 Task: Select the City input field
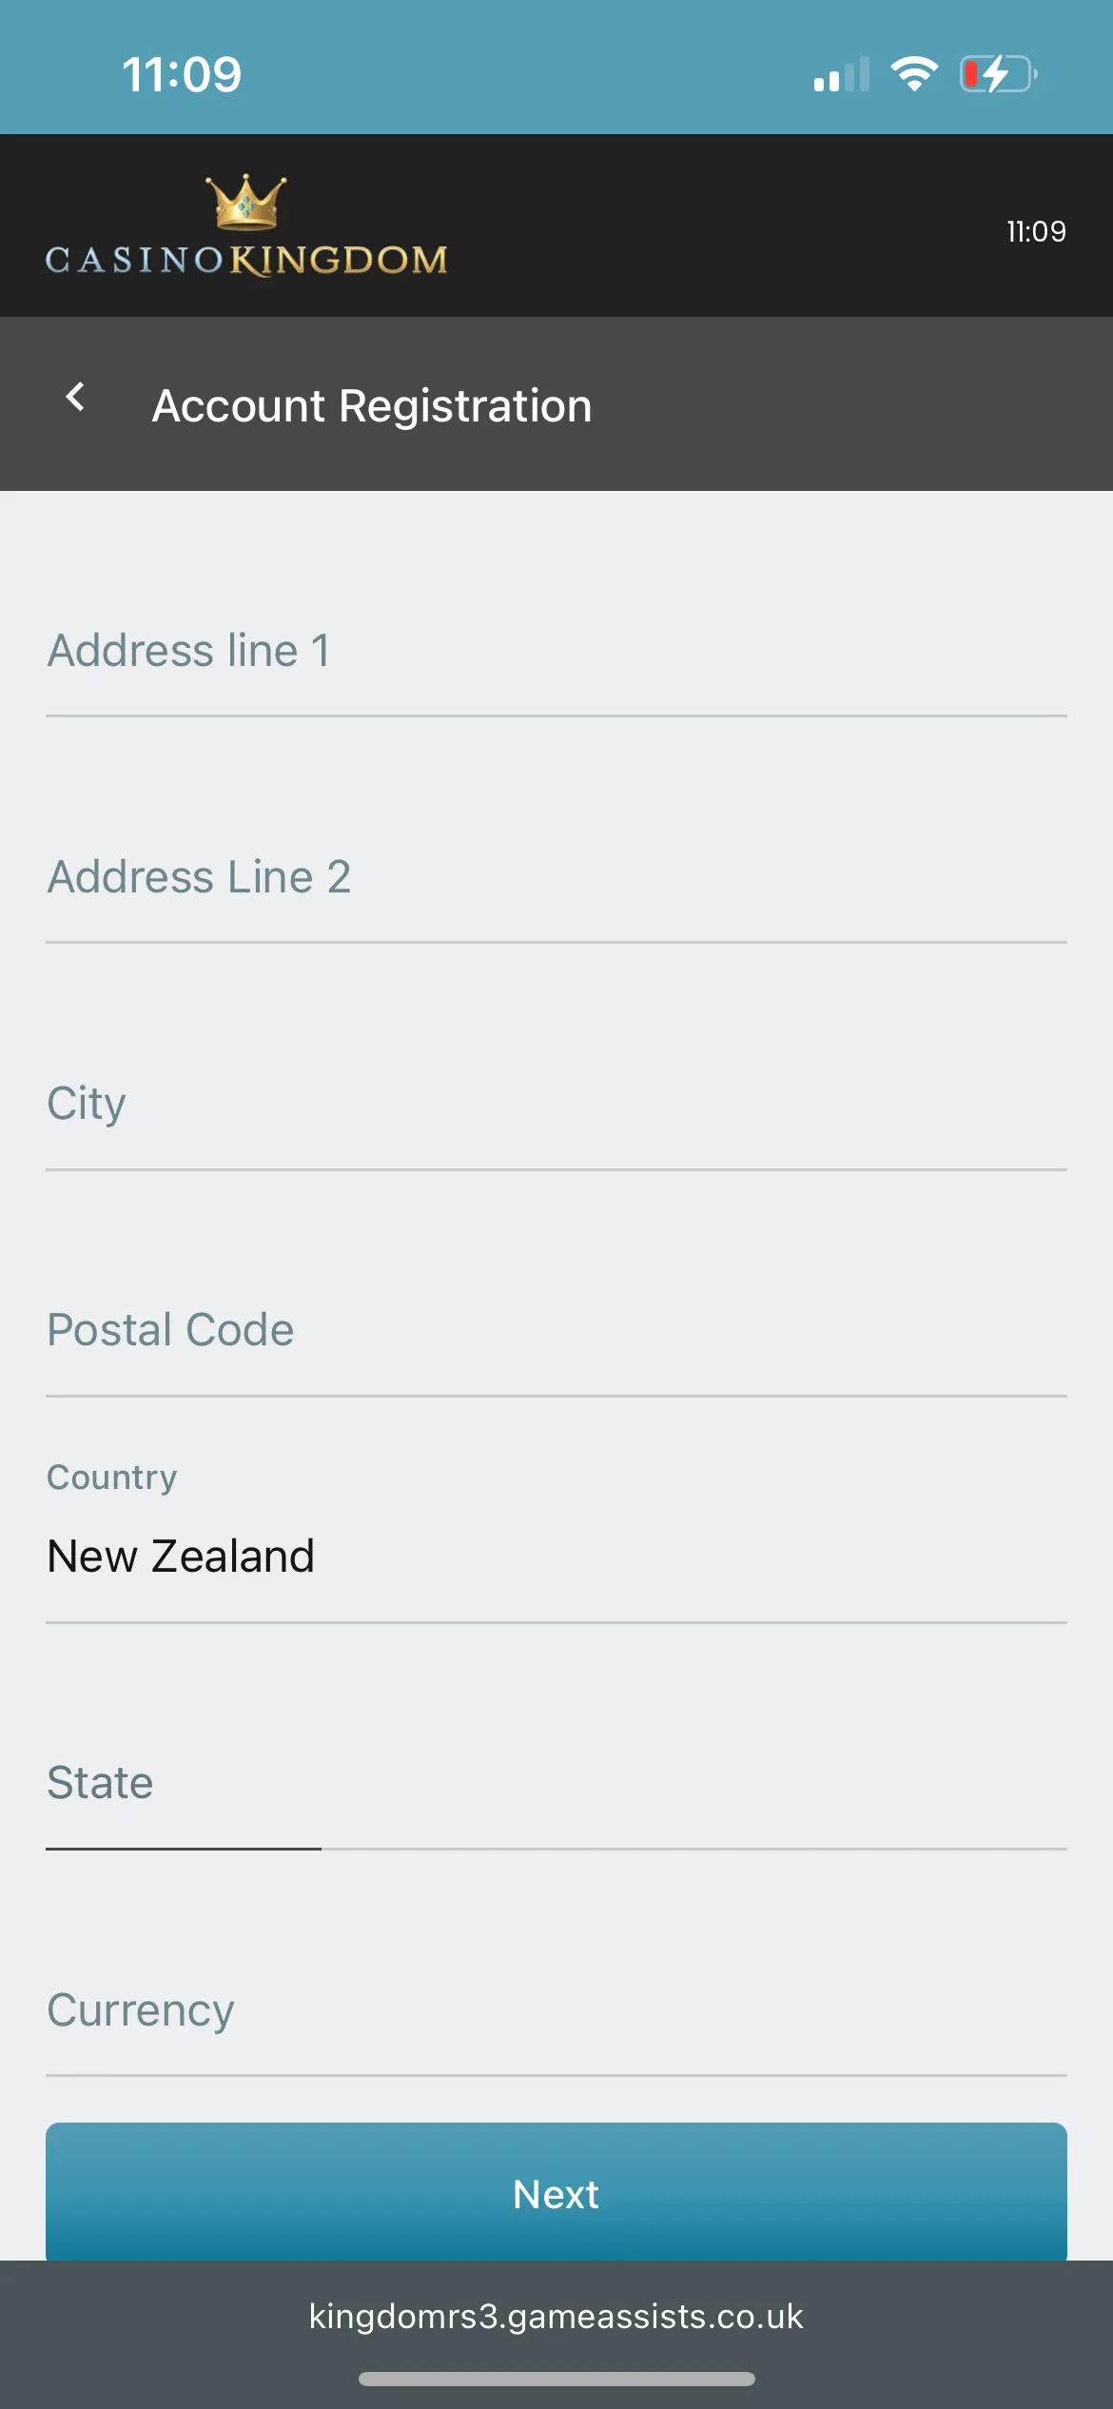[556, 1104]
